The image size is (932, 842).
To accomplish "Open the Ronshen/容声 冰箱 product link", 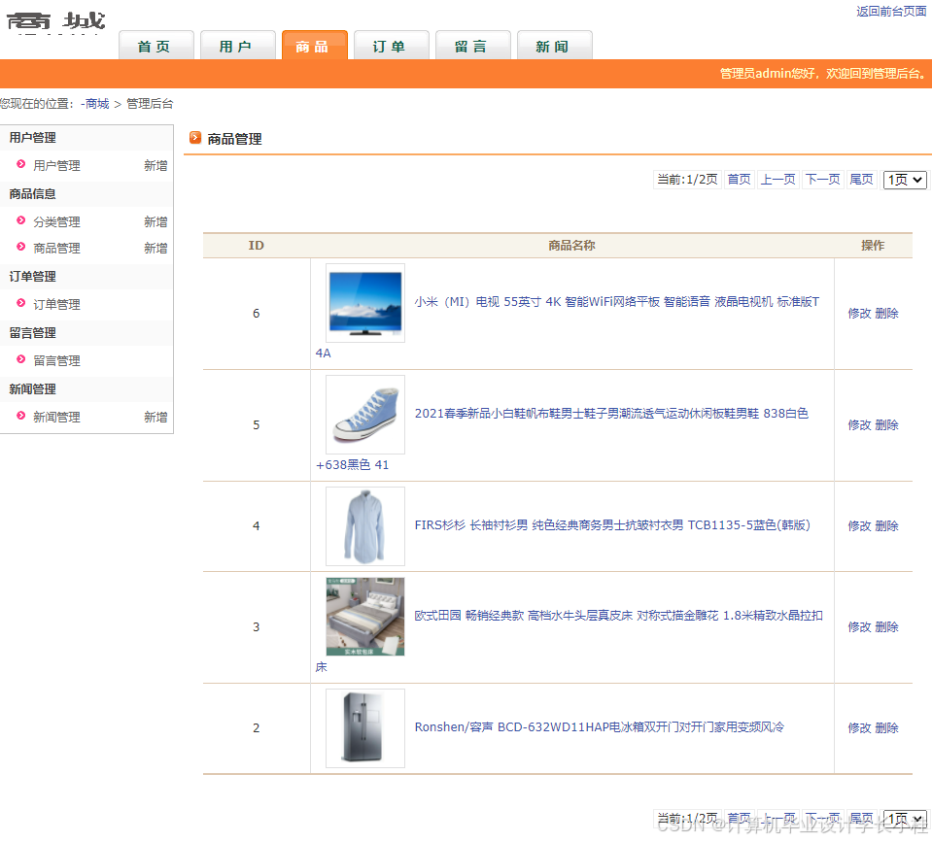I will [x=599, y=726].
